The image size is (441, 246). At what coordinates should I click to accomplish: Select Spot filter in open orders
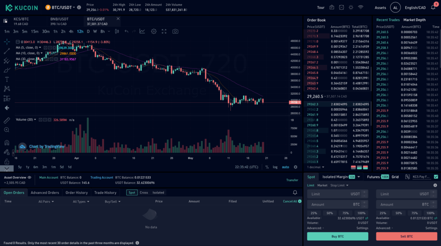(x=132, y=193)
